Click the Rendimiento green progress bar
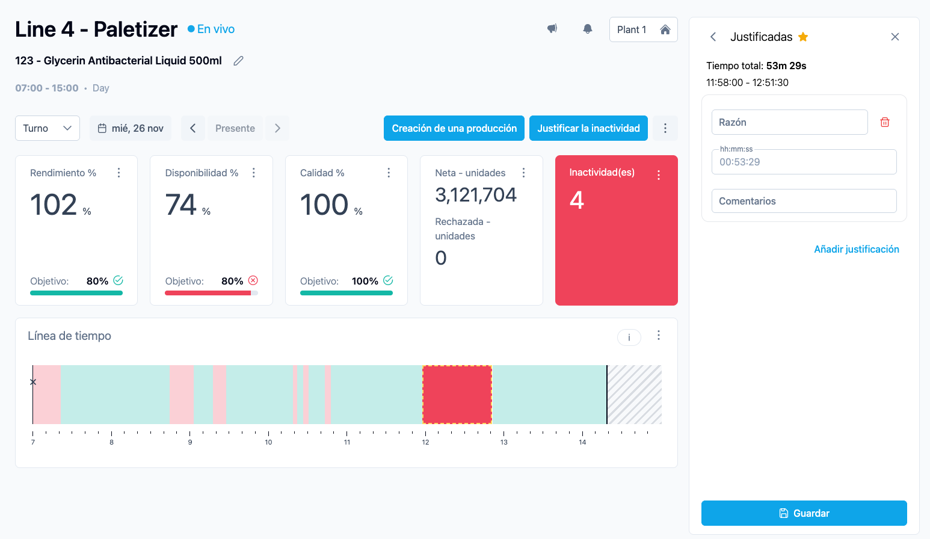Image resolution: width=930 pixels, height=539 pixels. click(76, 293)
